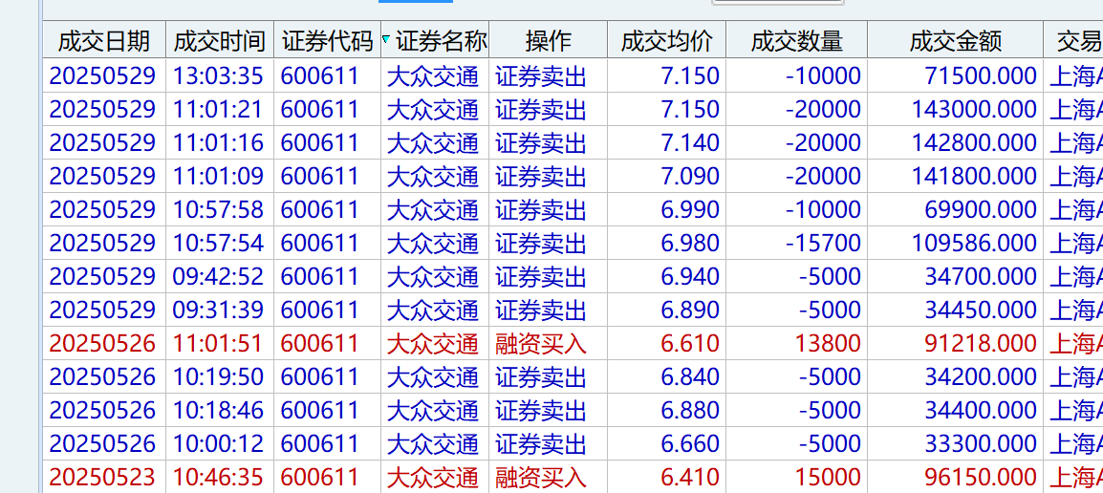This screenshot has width=1103, height=493.
Task: Click quantity 15000
Action: coord(828,477)
